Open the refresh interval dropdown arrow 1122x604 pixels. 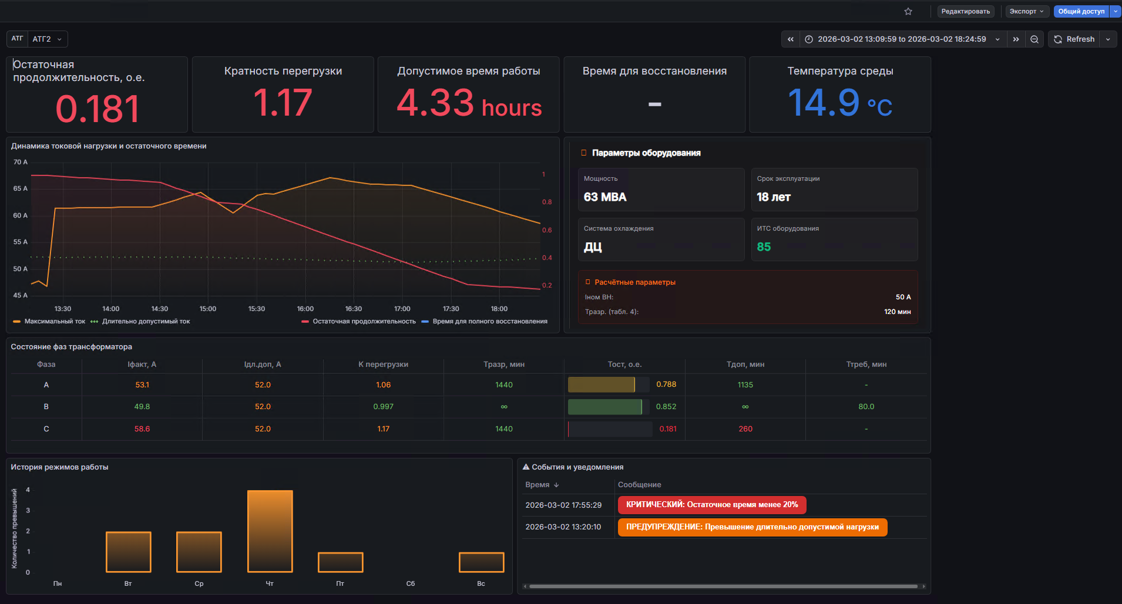[1108, 39]
